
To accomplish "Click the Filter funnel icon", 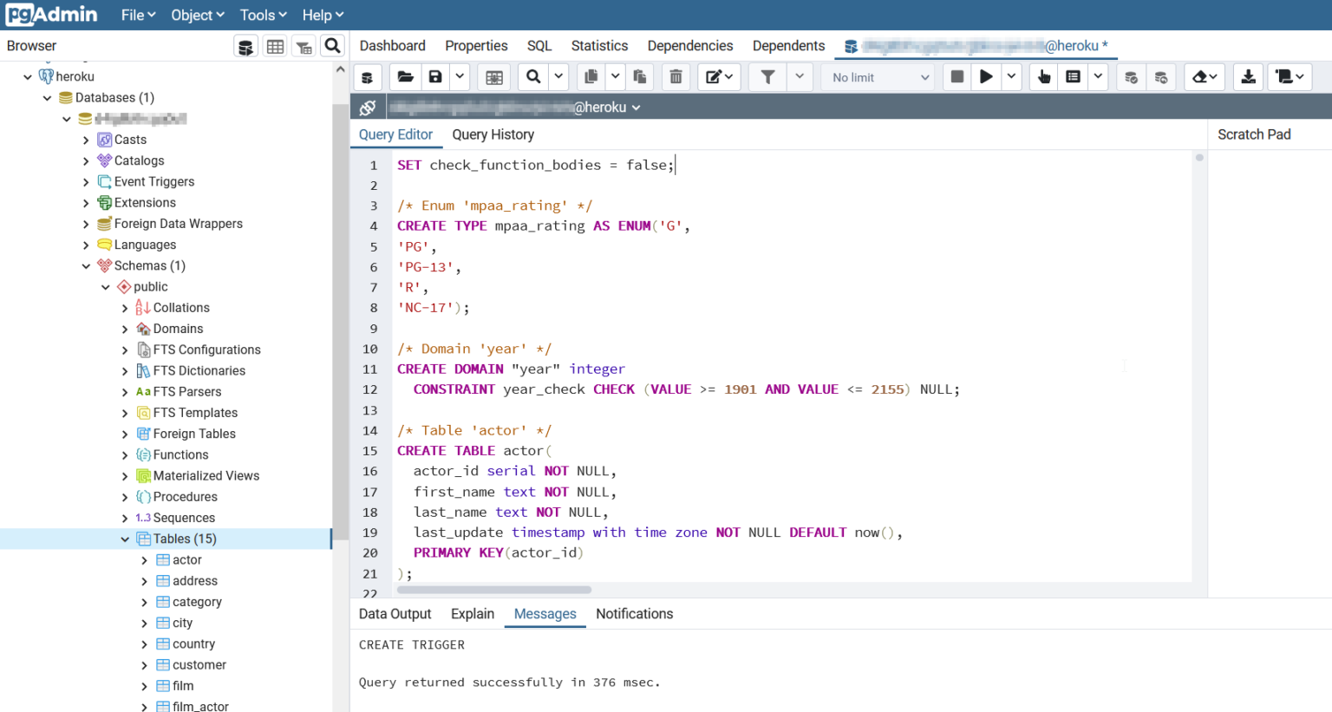I will point(767,77).
